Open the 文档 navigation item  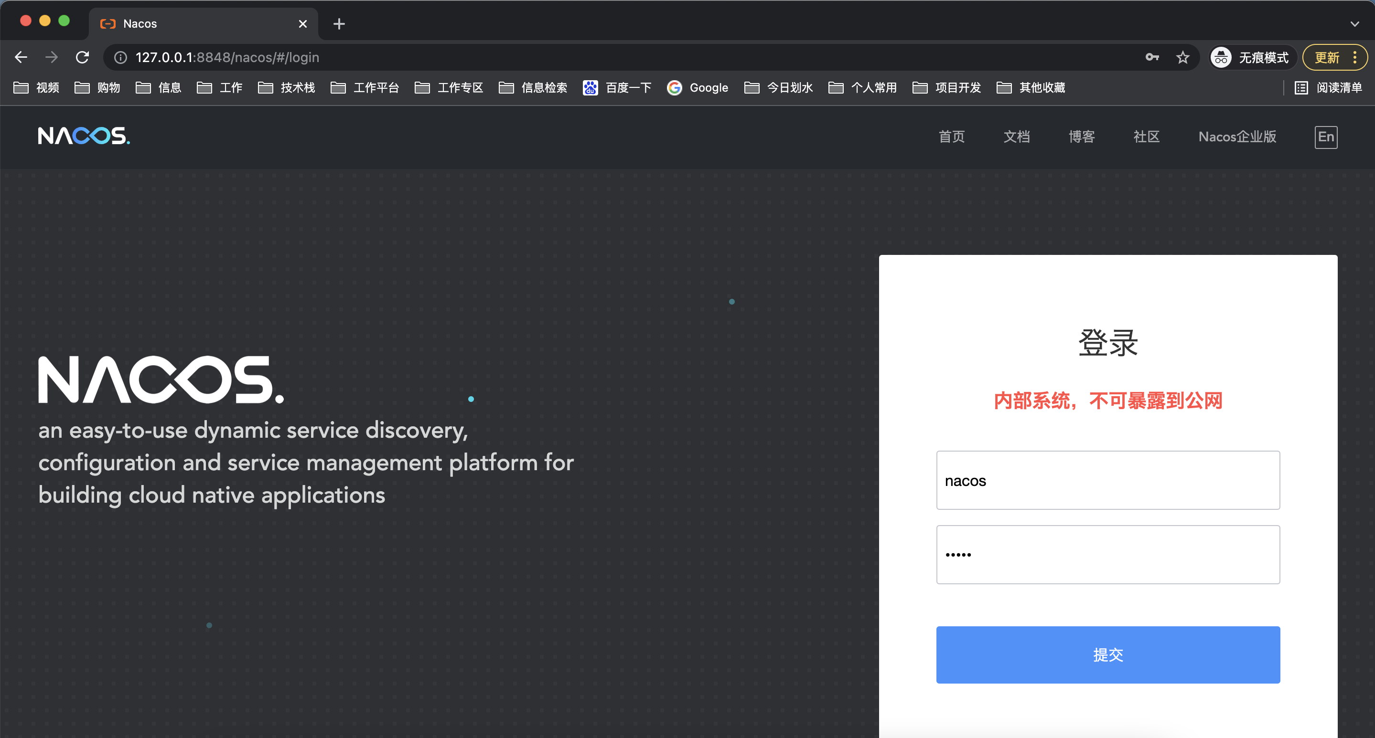coord(1016,137)
